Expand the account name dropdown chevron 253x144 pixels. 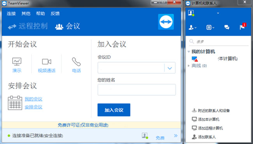tap(218, 13)
